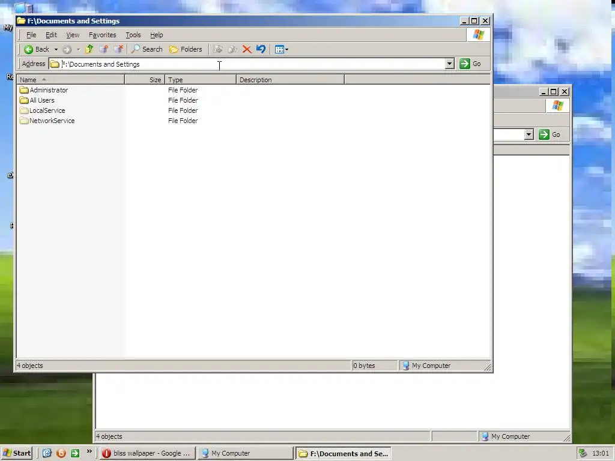
Task: Open the Views dropdown button
Action: (281, 49)
